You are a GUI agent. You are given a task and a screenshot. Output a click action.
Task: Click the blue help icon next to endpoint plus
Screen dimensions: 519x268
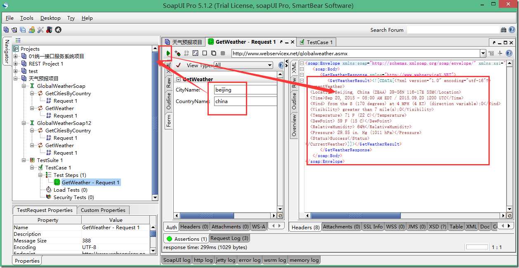(x=509, y=53)
